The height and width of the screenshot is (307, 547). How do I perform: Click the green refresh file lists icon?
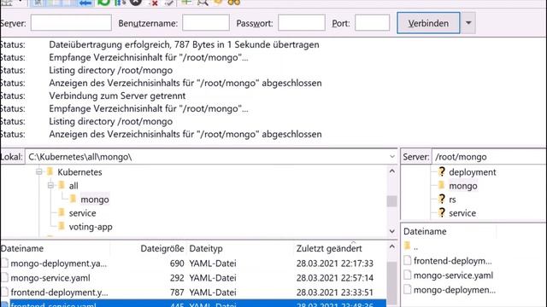tap(103, 3)
